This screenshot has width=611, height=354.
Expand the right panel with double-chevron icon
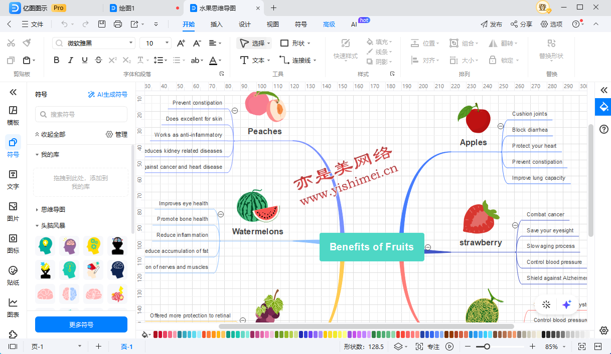pos(603,91)
